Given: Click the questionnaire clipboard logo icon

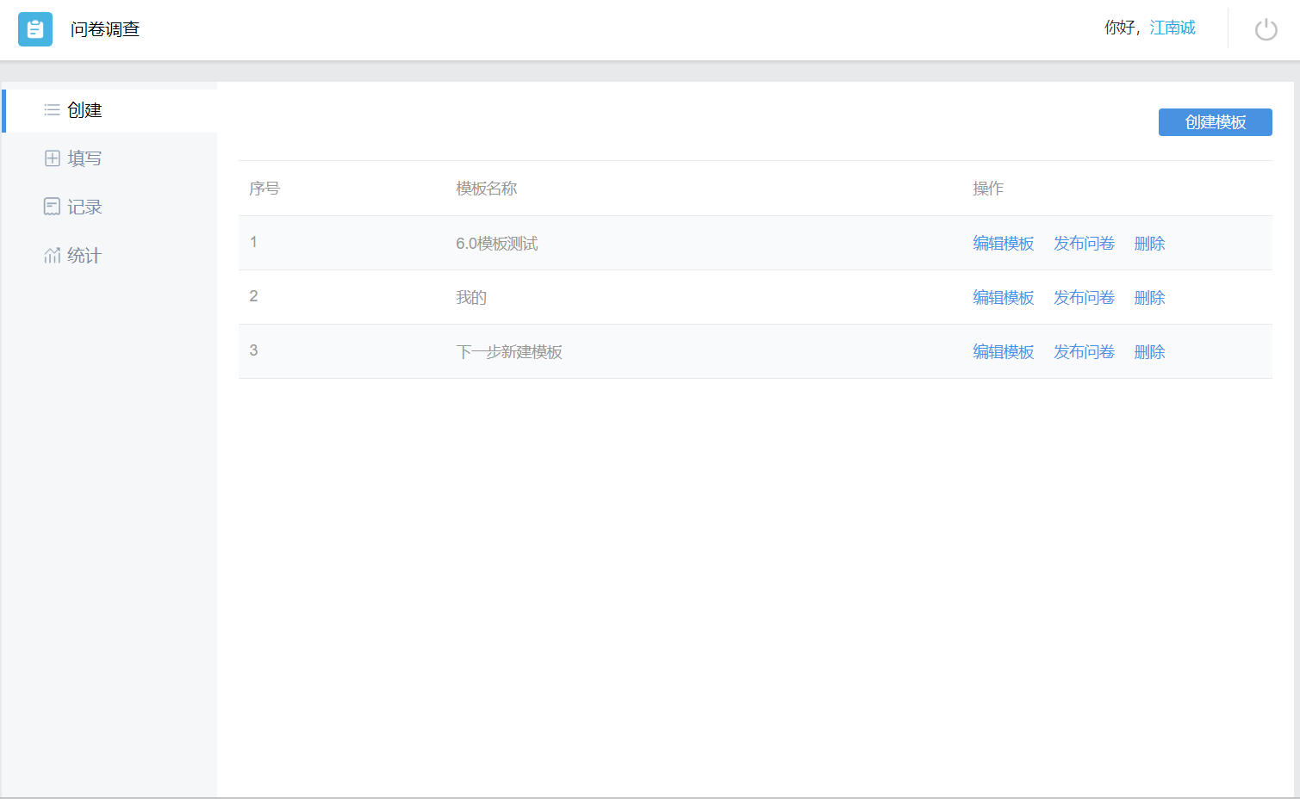Looking at the screenshot, I should tap(35, 29).
